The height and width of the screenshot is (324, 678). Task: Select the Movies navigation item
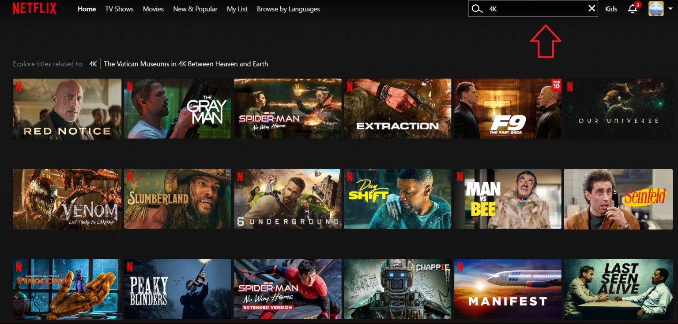(153, 9)
